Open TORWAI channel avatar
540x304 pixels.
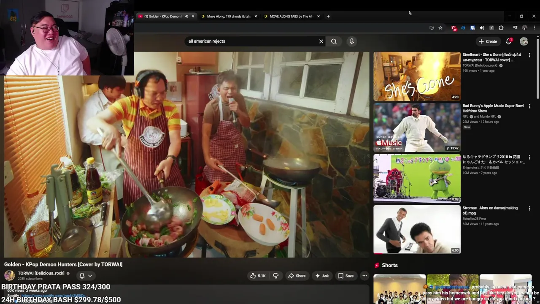click(9, 275)
